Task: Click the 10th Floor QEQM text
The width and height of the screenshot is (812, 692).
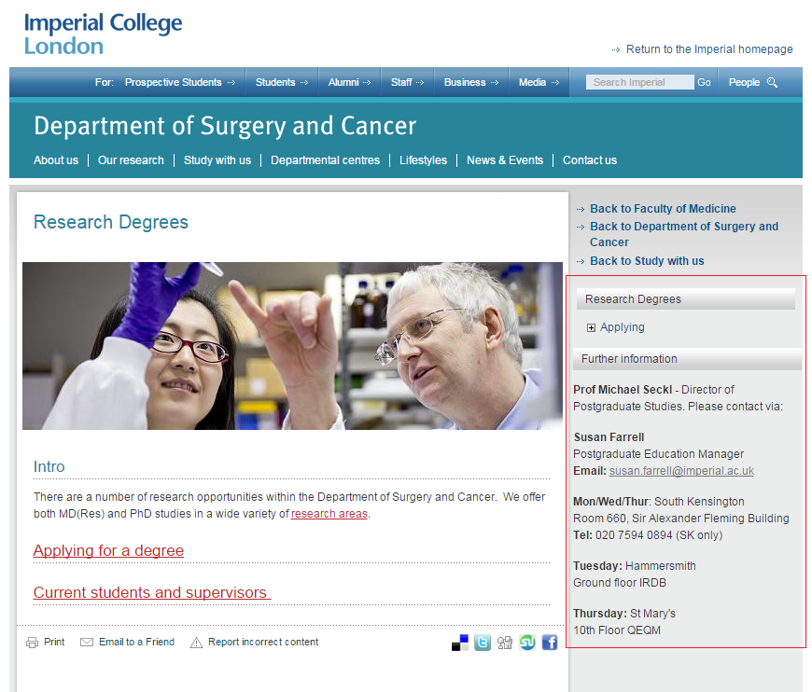Action: pyautogui.click(x=617, y=630)
